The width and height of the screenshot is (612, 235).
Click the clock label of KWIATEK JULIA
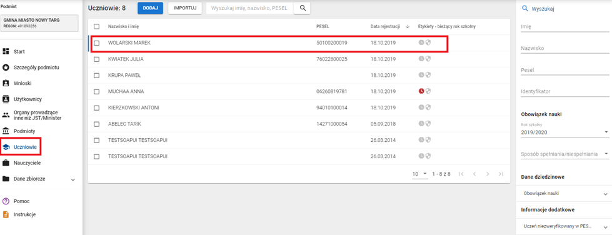click(421, 59)
